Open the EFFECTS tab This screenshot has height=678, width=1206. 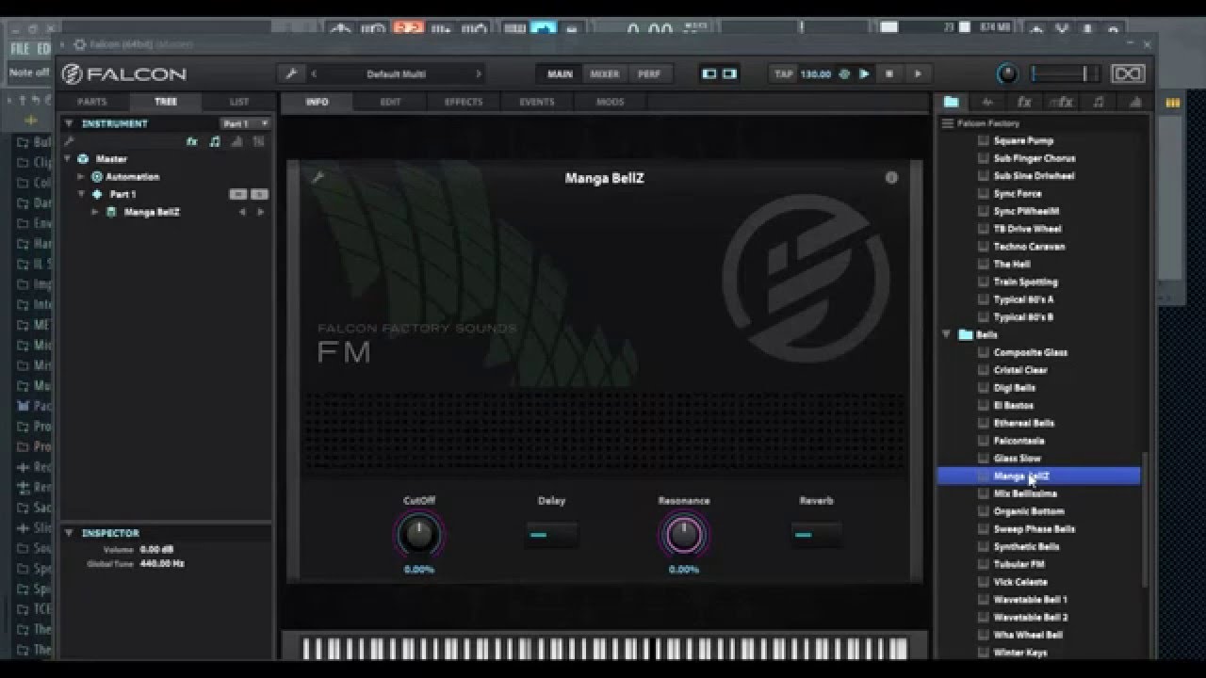click(x=463, y=102)
